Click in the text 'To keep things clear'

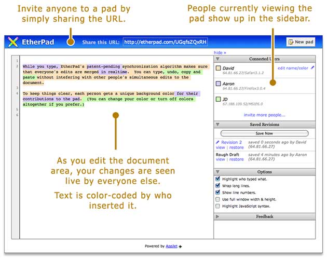click(x=47, y=93)
